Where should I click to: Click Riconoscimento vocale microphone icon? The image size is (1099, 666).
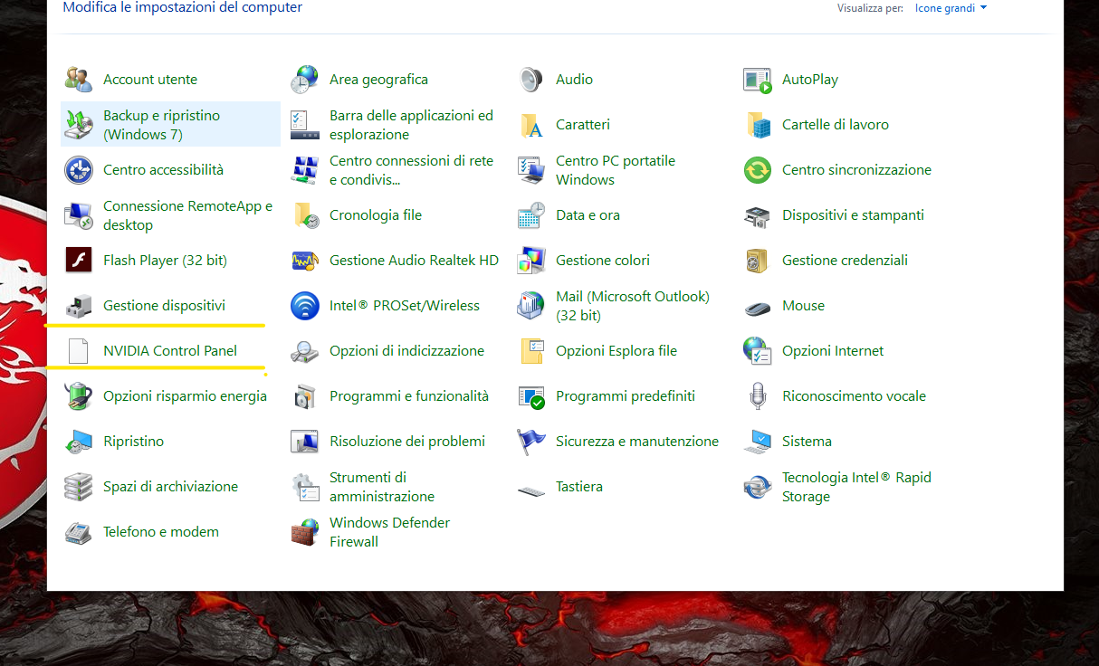tap(758, 396)
